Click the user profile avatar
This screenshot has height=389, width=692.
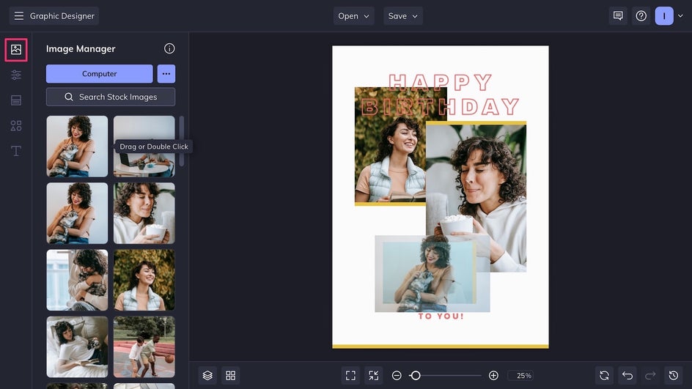click(x=664, y=16)
